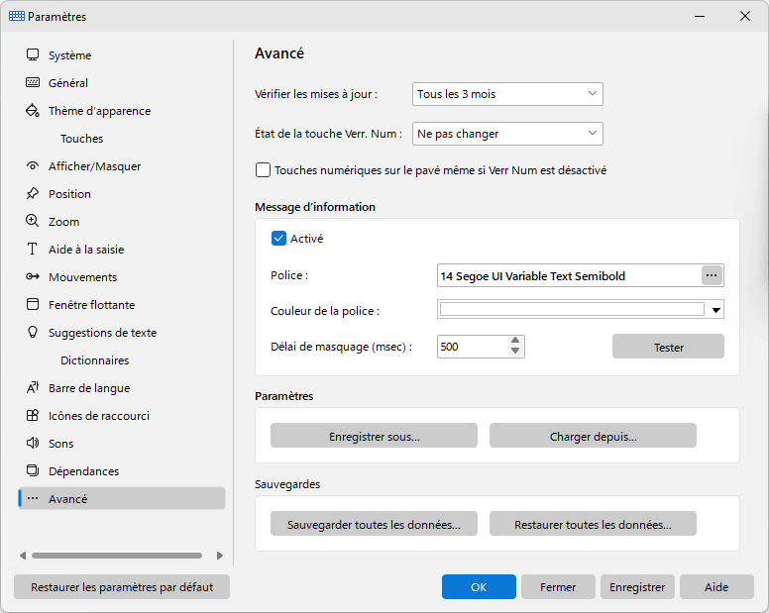The image size is (769, 613).
Task: Click Charger depuis... button
Action: pyautogui.click(x=593, y=436)
